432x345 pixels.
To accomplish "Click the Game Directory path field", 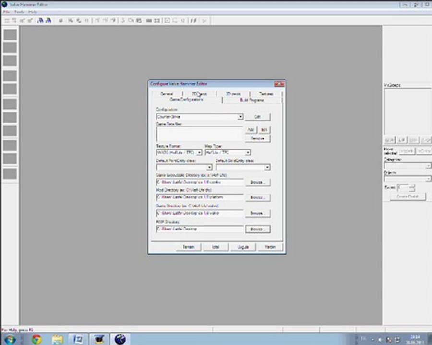I will tap(200, 213).
